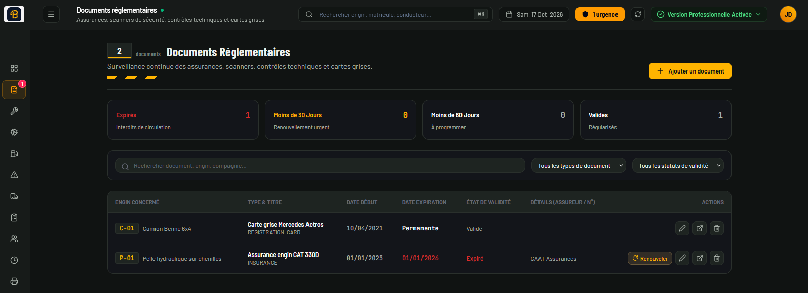Toggle the hamburger menu button
Image resolution: width=808 pixels, height=293 pixels.
[x=51, y=14]
